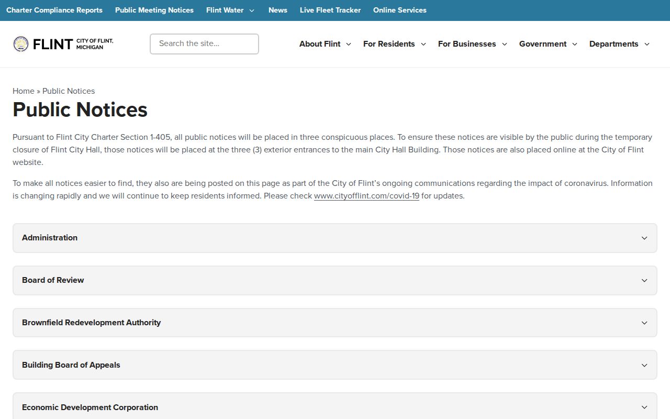Expand the Flint Water dropdown chevron

(x=252, y=10)
